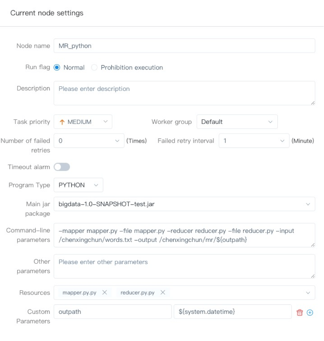Image resolution: width=324 pixels, height=341 pixels.
Task: Add a new custom parameter row
Action: 310,312
